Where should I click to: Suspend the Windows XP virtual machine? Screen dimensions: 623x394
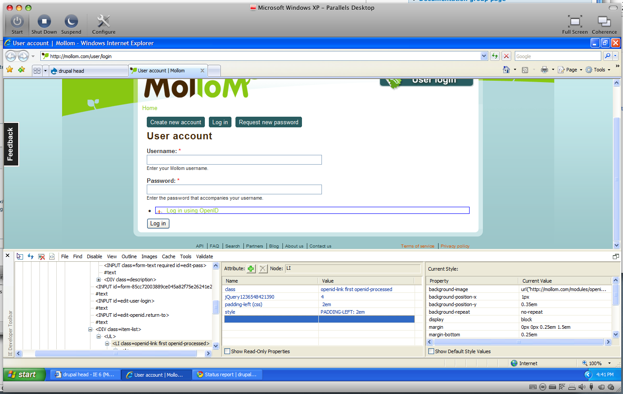[71, 24]
